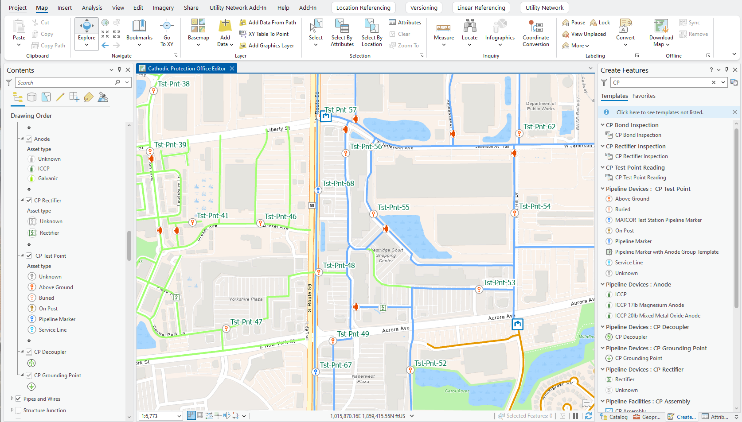This screenshot has width=742, height=422.
Task: Open the Insert ribbon tab
Action: 64,8
